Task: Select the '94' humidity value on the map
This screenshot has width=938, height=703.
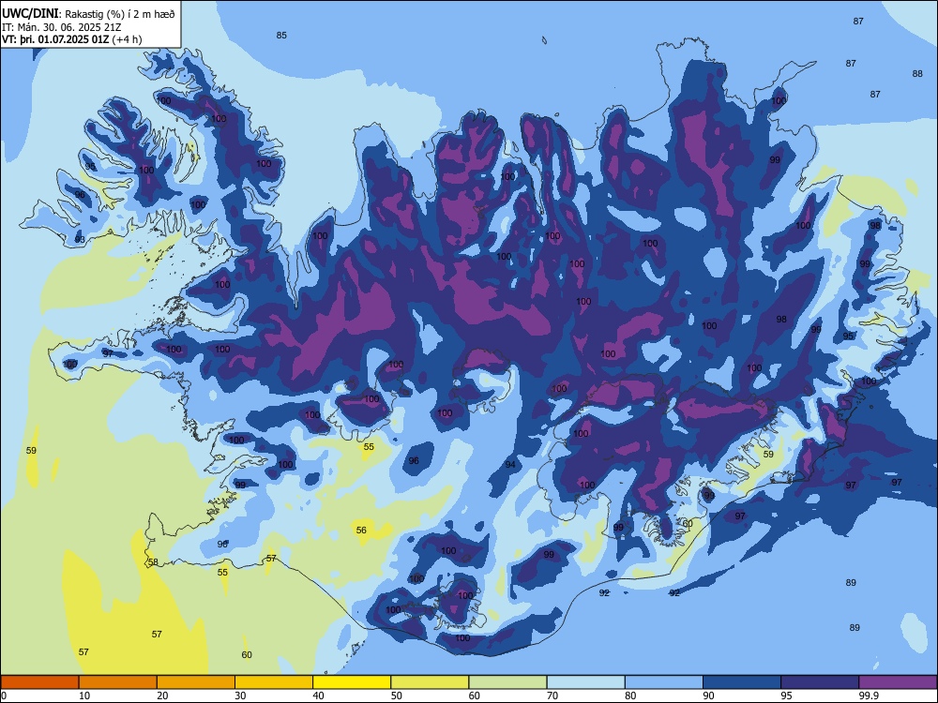Action: [510, 465]
